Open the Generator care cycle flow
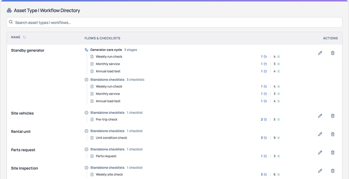 pos(106,50)
